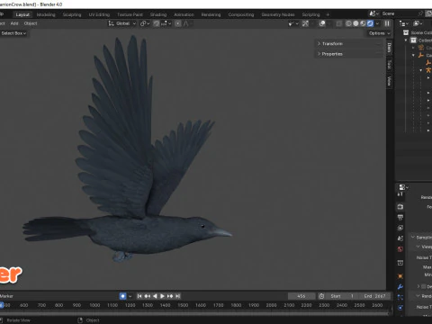The width and height of the screenshot is (432, 324).
Task: Jump to first frame in timeline
Action: [x=139, y=296]
